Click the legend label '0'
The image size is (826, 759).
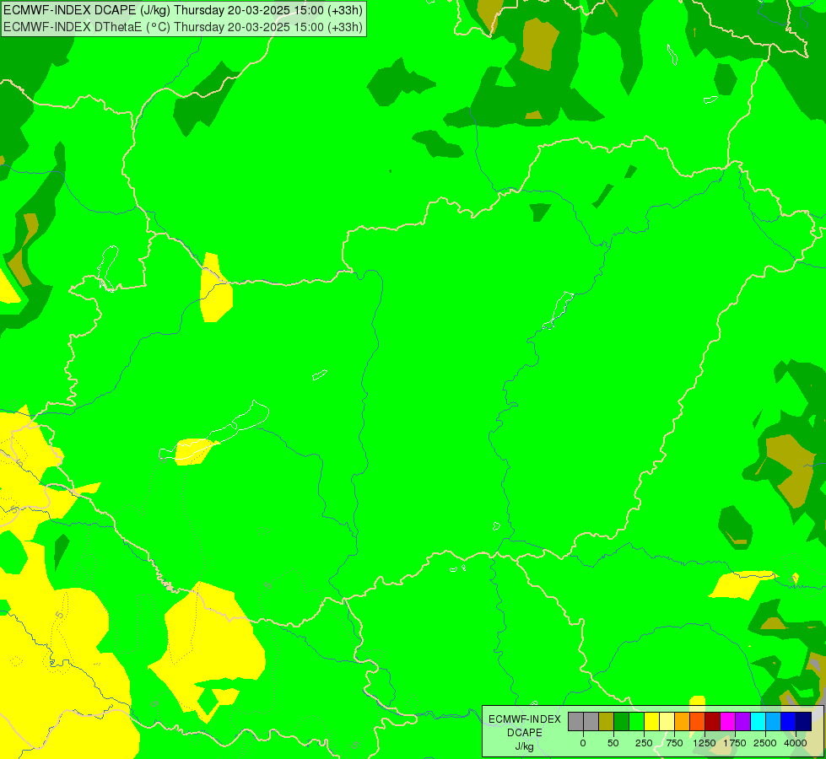pyautogui.click(x=583, y=743)
